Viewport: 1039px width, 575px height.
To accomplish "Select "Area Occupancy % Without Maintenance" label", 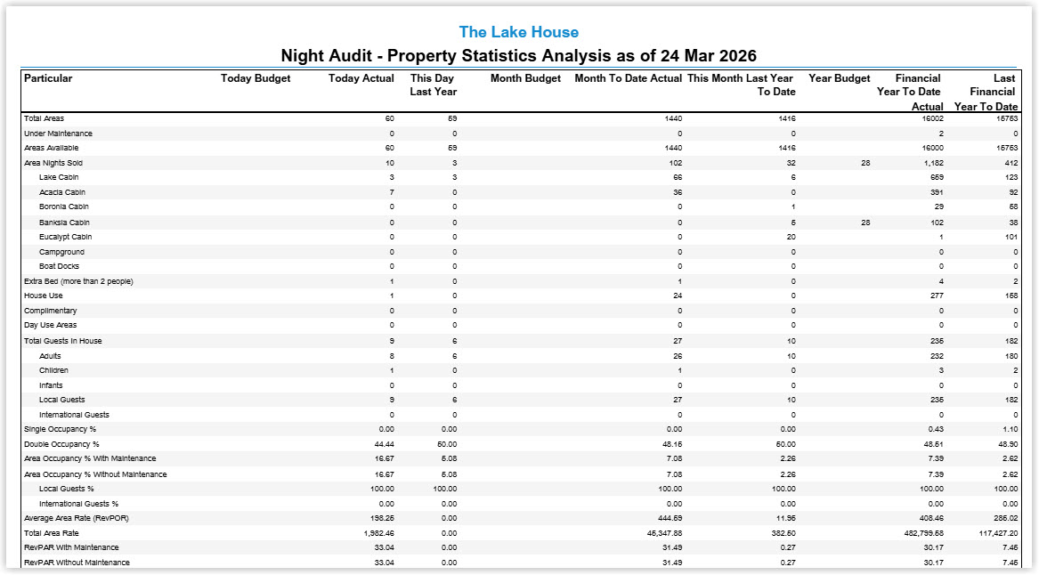I will (95, 474).
